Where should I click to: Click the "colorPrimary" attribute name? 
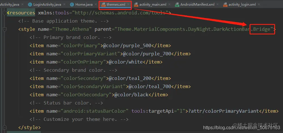(80, 45)
